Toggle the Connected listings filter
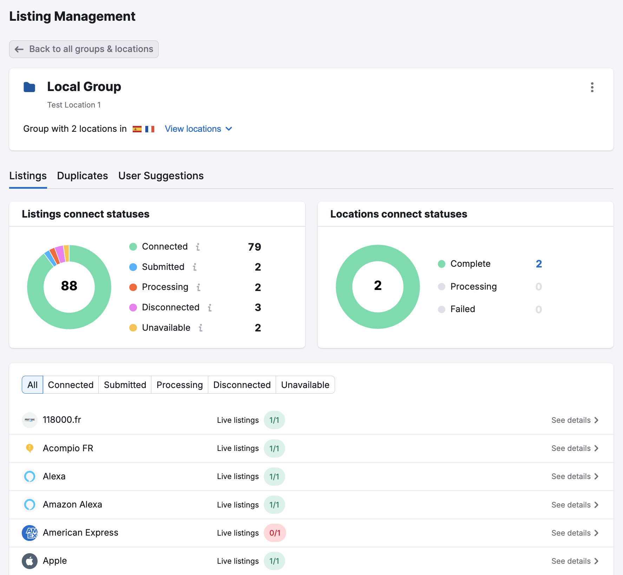623x575 pixels. [70, 385]
